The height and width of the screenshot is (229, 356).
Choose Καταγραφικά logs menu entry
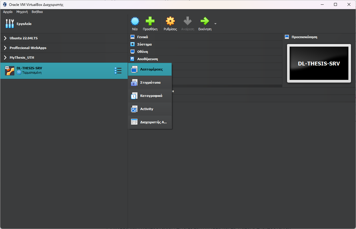pyautogui.click(x=150, y=96)
